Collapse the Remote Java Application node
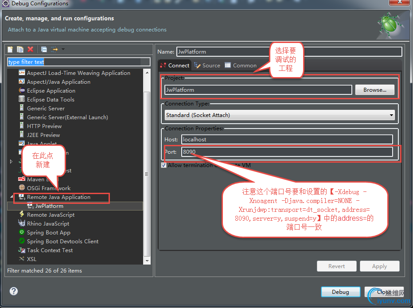The width and height of the screenshot is (413, 308). pyautogui.click(x=12, y=197)
